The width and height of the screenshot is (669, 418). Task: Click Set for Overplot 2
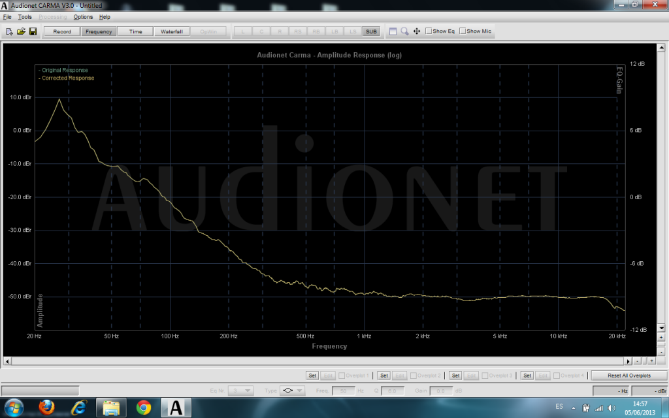pos(384,376)
